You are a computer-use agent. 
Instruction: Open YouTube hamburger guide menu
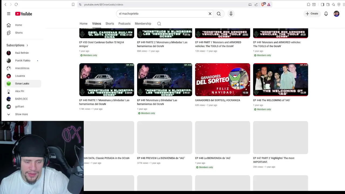(x=9, y=14)
